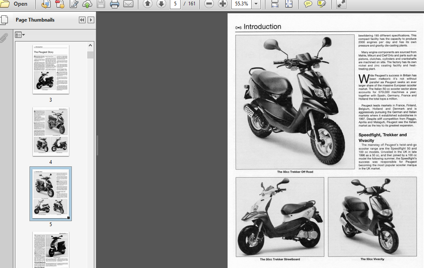424x268 pixels.
Task: Click the Vivacity scooter photo
Action: (x=373, y=217)
